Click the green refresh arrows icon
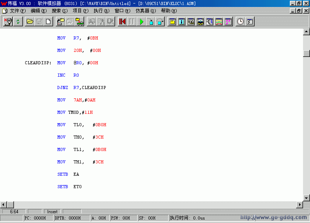 click(18, 22)
